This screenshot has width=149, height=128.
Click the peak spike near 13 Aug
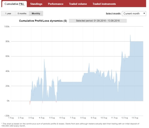click(130, 35)
